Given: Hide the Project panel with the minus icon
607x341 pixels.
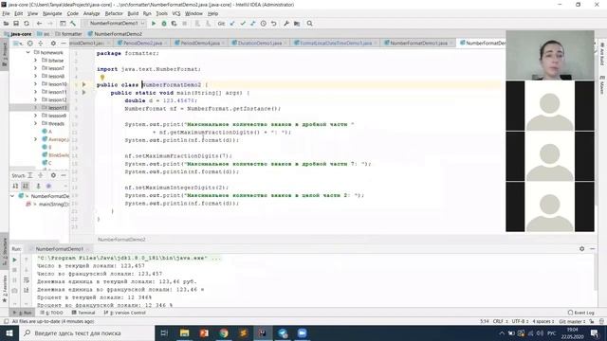Looking at the screenshot, I should click(64, 44).
